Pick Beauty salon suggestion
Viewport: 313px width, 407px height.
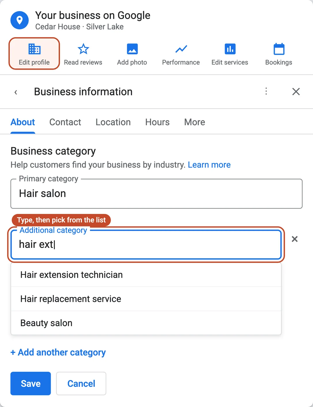pos(146,323)
